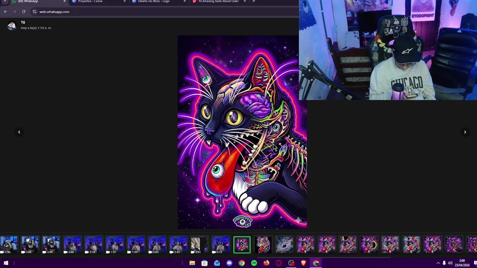The image size is (477, 268).
Task: Click the timestamp Hoy a la(s) 1:13 a. m.
Action: 36,28
